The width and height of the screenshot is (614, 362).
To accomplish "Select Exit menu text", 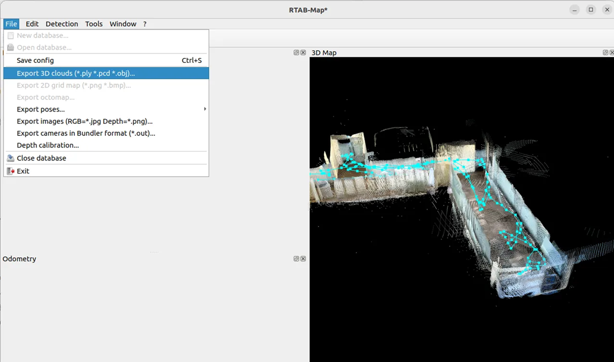I will point(23,171).
